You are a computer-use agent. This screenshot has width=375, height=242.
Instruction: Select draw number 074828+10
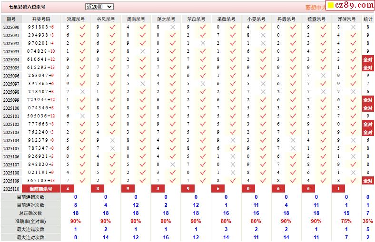(41, 51)
